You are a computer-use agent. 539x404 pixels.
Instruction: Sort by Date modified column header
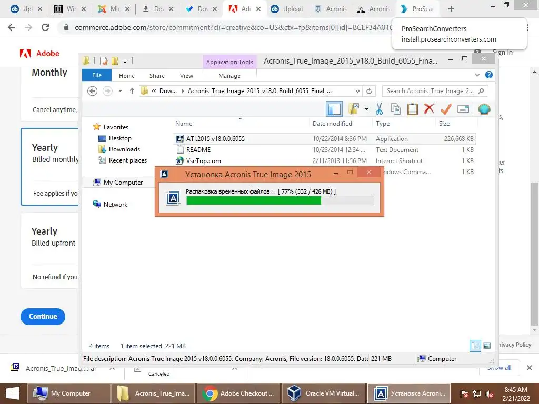[x=332, y=123]
